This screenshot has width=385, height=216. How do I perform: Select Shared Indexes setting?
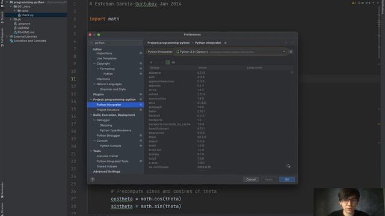point(106,167)
